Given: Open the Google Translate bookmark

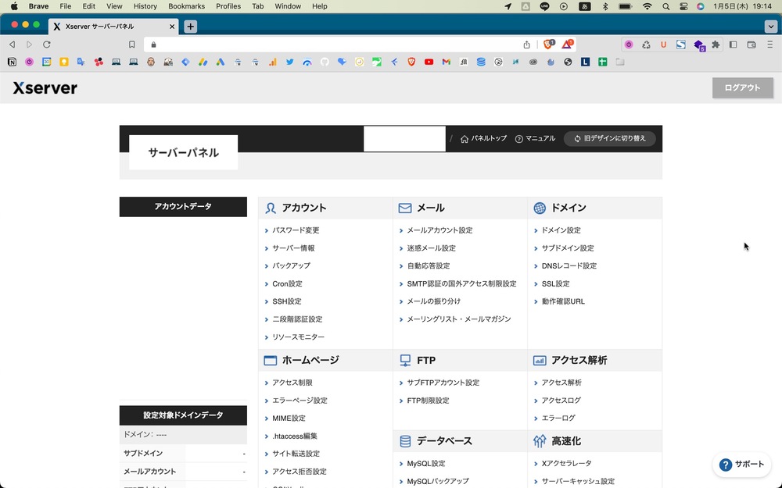Looking at the screenshot, I should (81, 62).
